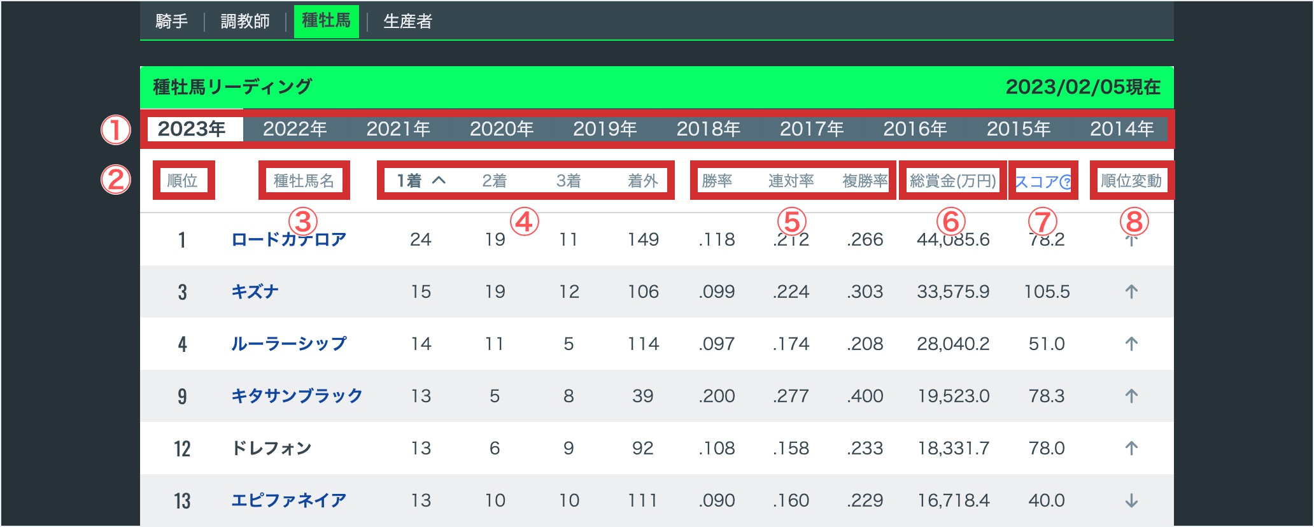Switch to the 2019年 leaderboard

pyautogui.click(x=605, y=129)
